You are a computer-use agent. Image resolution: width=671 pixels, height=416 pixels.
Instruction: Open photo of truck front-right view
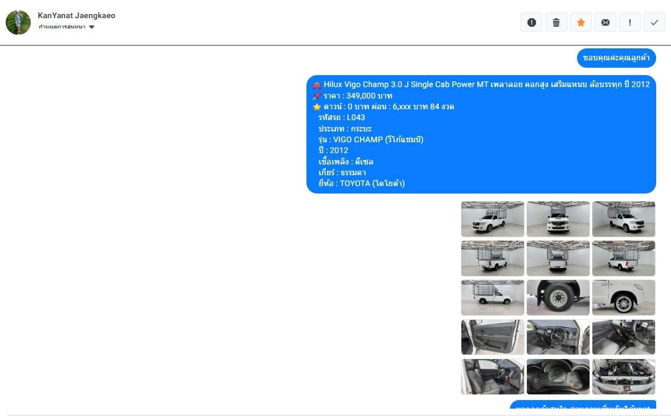pos(624,219)
